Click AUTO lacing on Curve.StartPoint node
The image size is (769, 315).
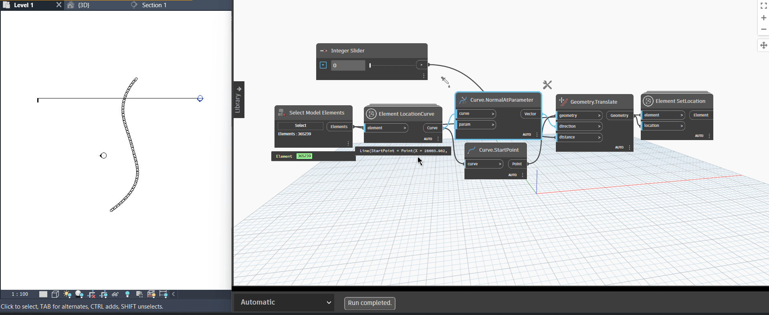[x=513, y=175]
